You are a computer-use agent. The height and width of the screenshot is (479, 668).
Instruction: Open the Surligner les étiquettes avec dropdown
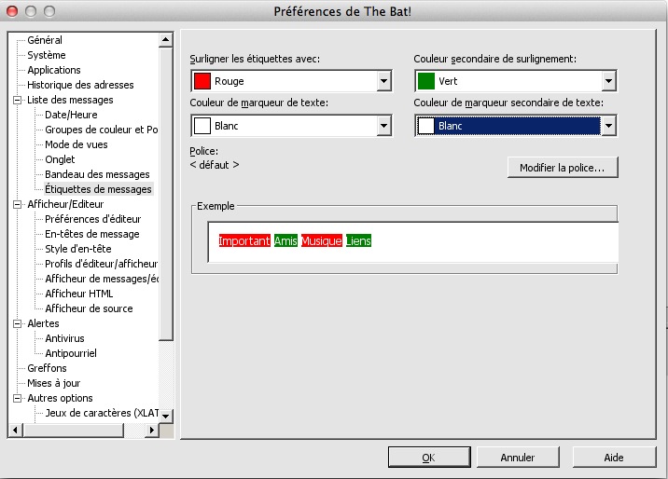[383, 81]
